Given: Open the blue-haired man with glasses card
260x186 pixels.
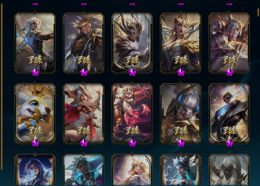Looking at the screenshot, I should pyautogui.click(x=35, y=170).
